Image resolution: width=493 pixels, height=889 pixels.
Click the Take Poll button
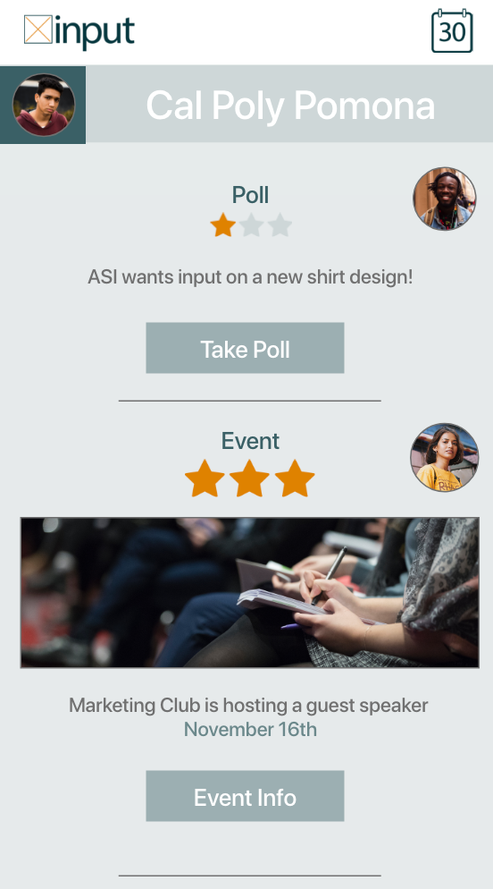245,348
